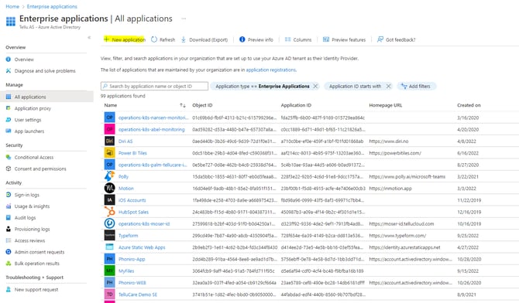
Task: Open Preview info via its info icon
Action: click(x=242, y=39)
